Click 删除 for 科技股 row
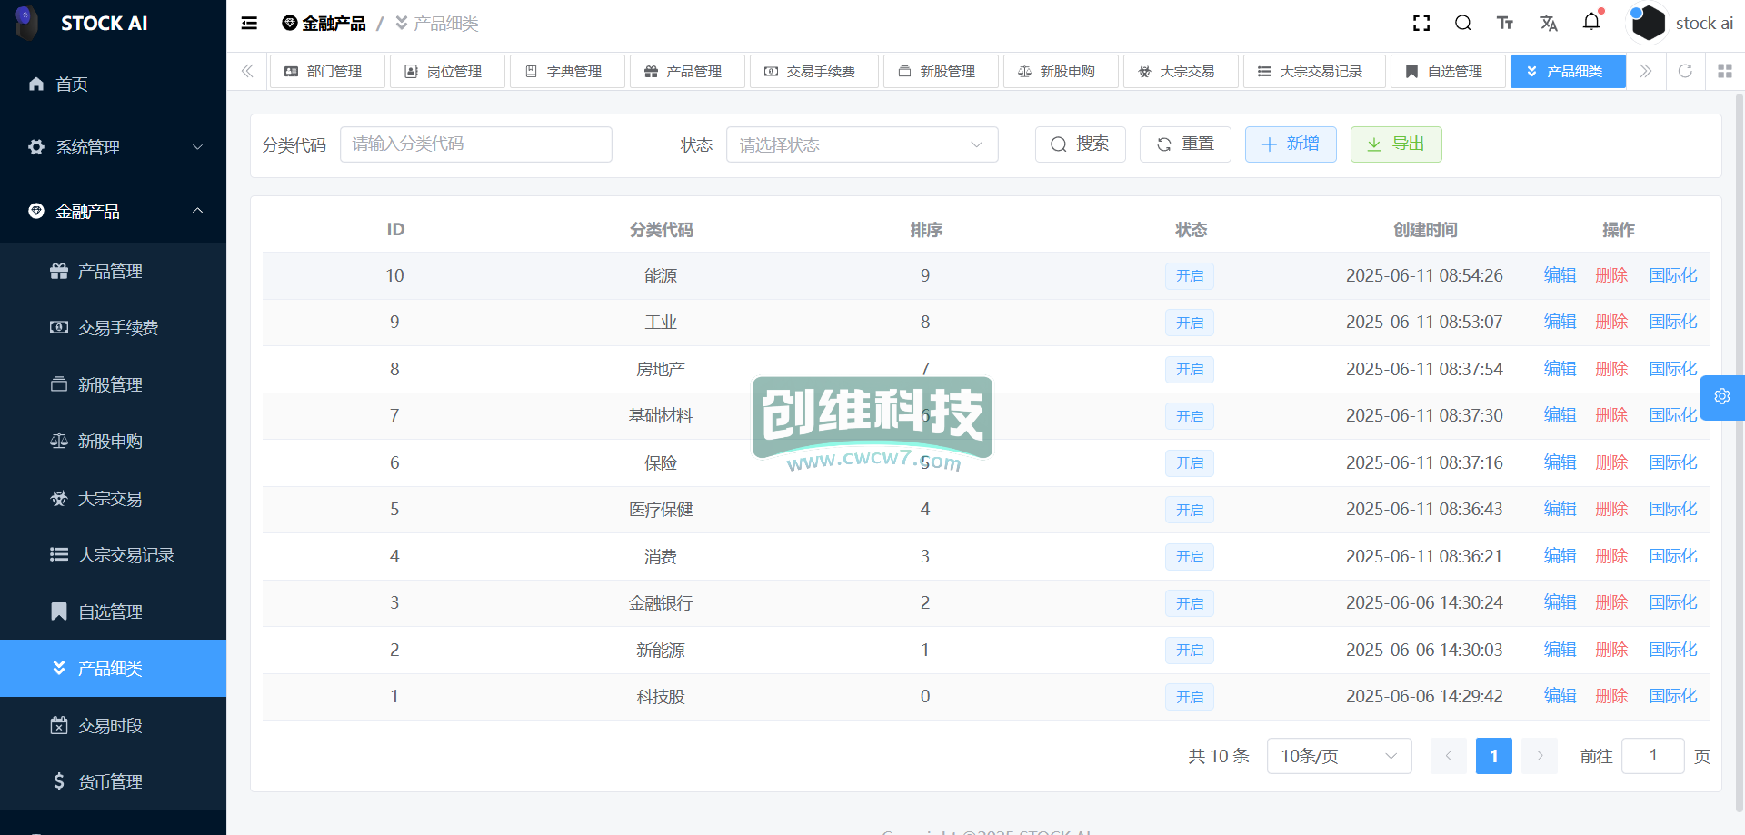Image resolution: width=1745 pixels, height=835 pixels. [x=1611, y=696]
